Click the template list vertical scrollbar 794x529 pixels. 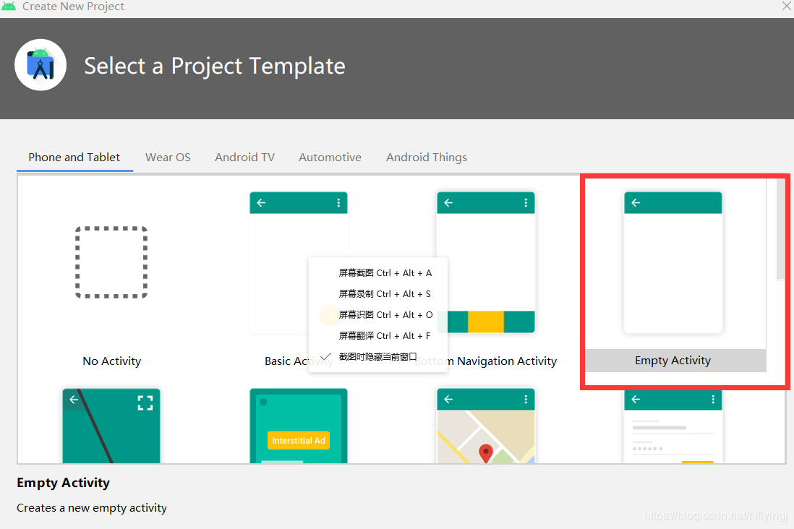(780, 229)
